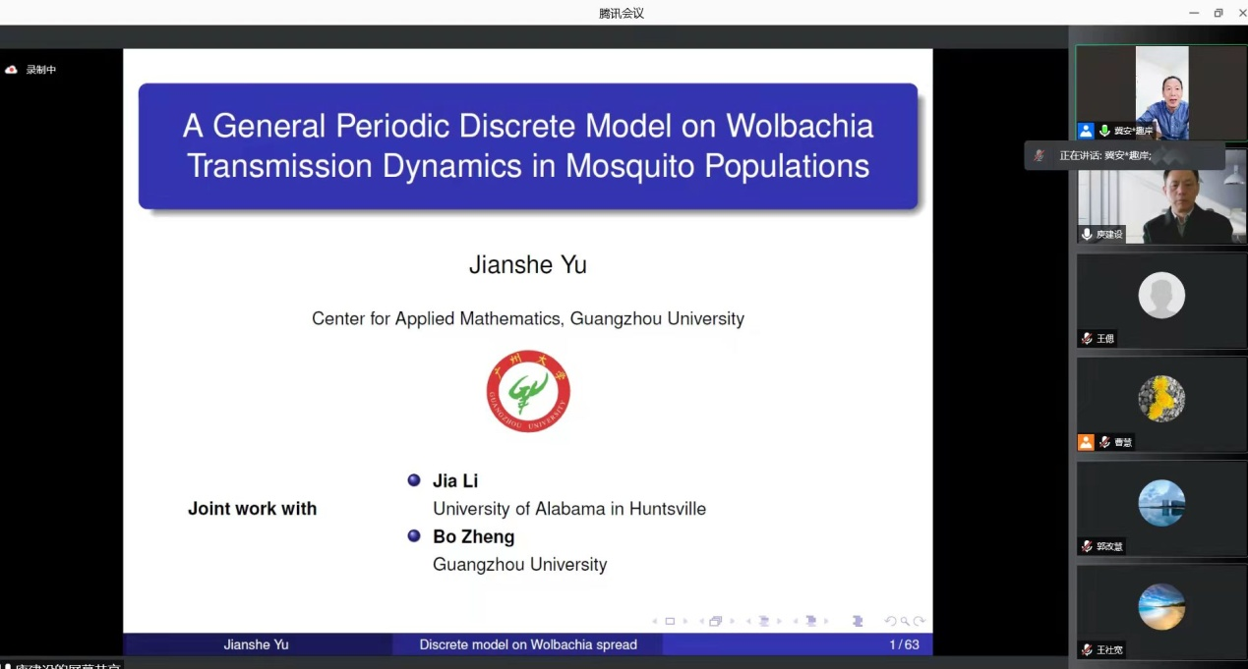1248x669 pixels.
Task: Click the orange host badge next to 曹慧
Action: point(1086,442)
